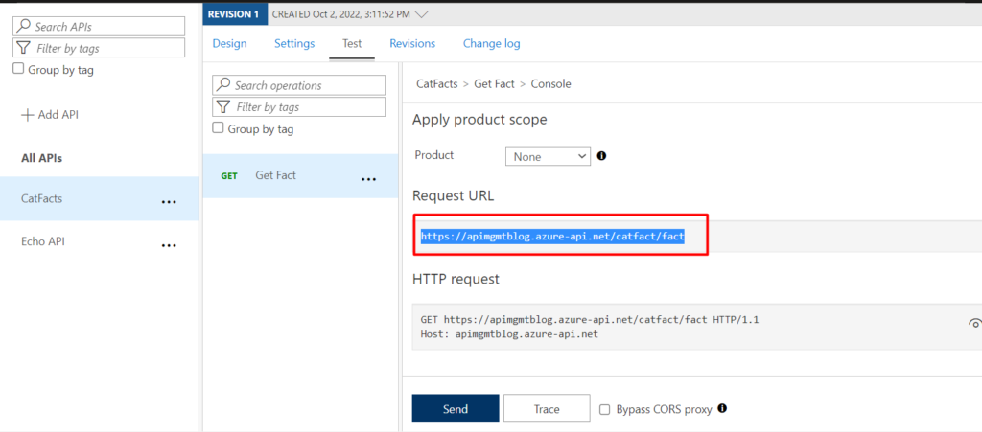Enable Group by tag for APIs list
982x432 pixels.
tap(19, 69)
